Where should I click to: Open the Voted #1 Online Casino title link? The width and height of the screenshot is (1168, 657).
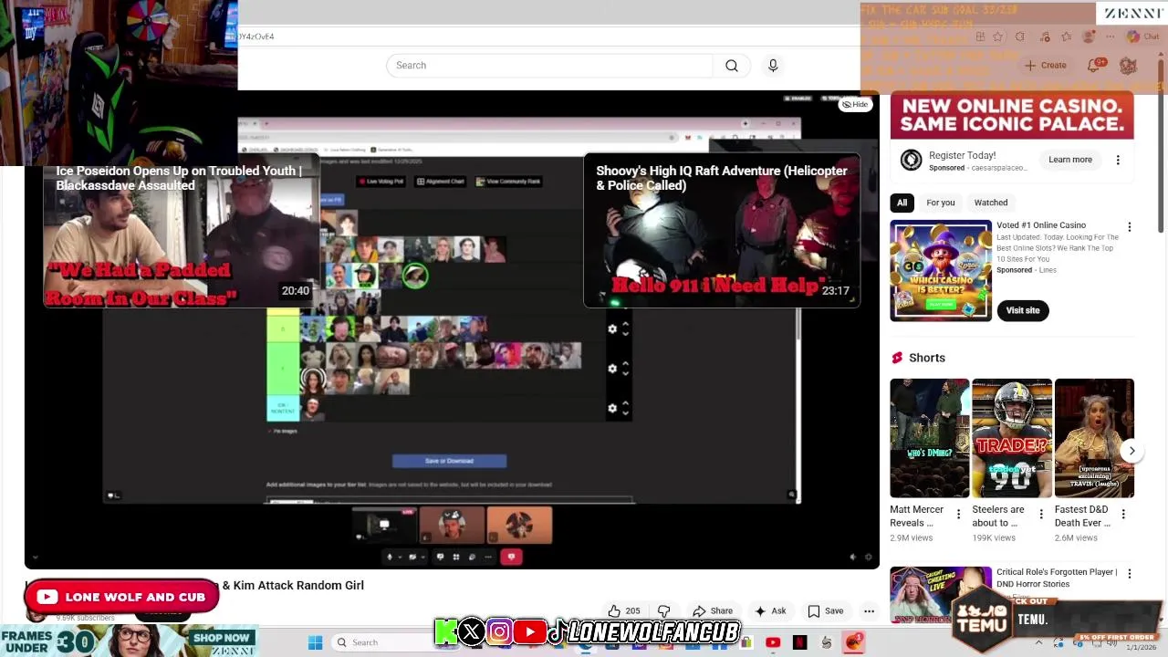[1041, 225]
